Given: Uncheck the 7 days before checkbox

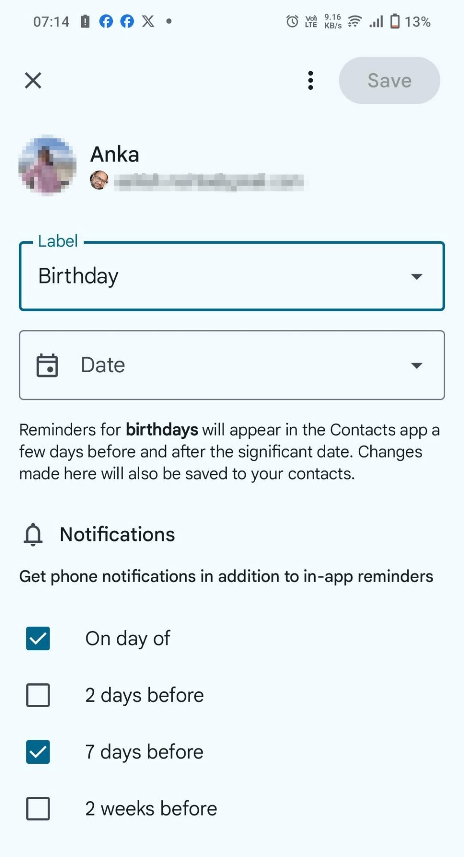Looking at the screenshot, I should (38, 752).
